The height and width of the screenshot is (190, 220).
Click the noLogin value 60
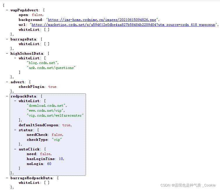point(49,164)
